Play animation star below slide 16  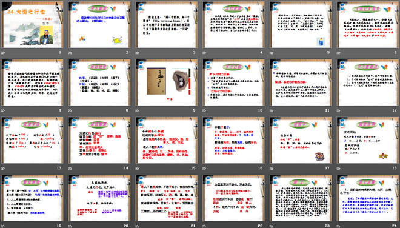pos(204,168)
